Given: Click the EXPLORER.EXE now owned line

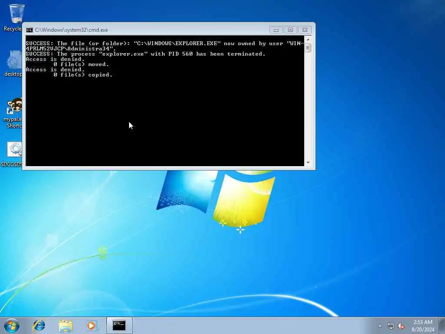Looking at the screenshot, I should [165, 46].
